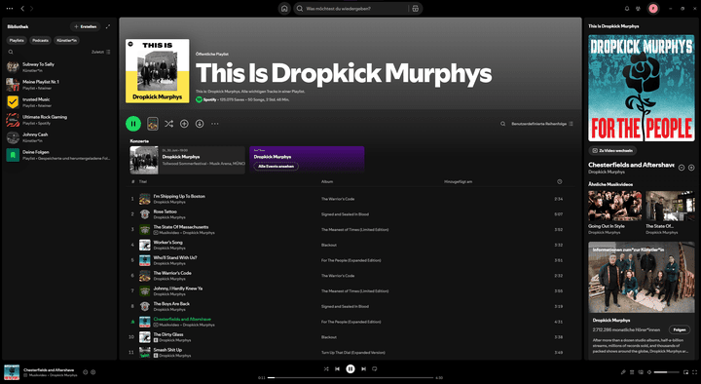
Task: Mute with the volume speaker icon
Action: (649, 372)
